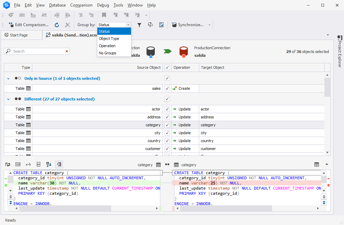The height and width of the screenshot is (225, 344).
Task: Open the Group by combo box
Action: (114, 25)
